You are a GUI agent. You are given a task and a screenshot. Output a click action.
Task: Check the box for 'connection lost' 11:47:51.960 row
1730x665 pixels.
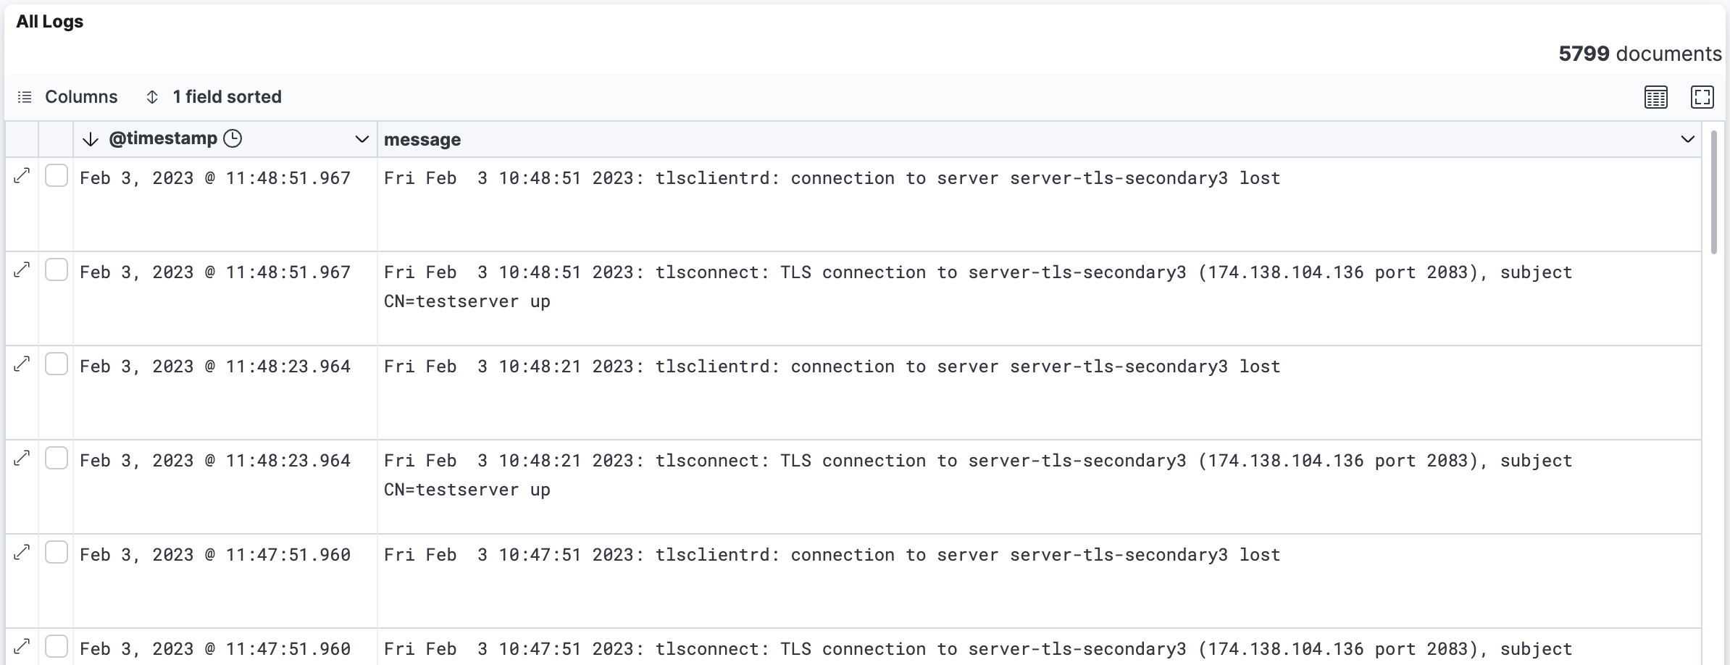(x=57, y=552)
